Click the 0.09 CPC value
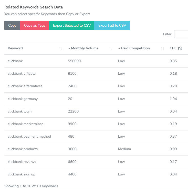The image size is (188, 189). 173,149
